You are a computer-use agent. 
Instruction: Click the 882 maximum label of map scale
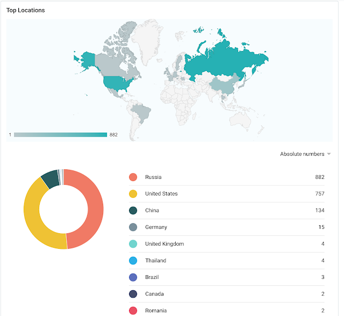click(113, 135)
